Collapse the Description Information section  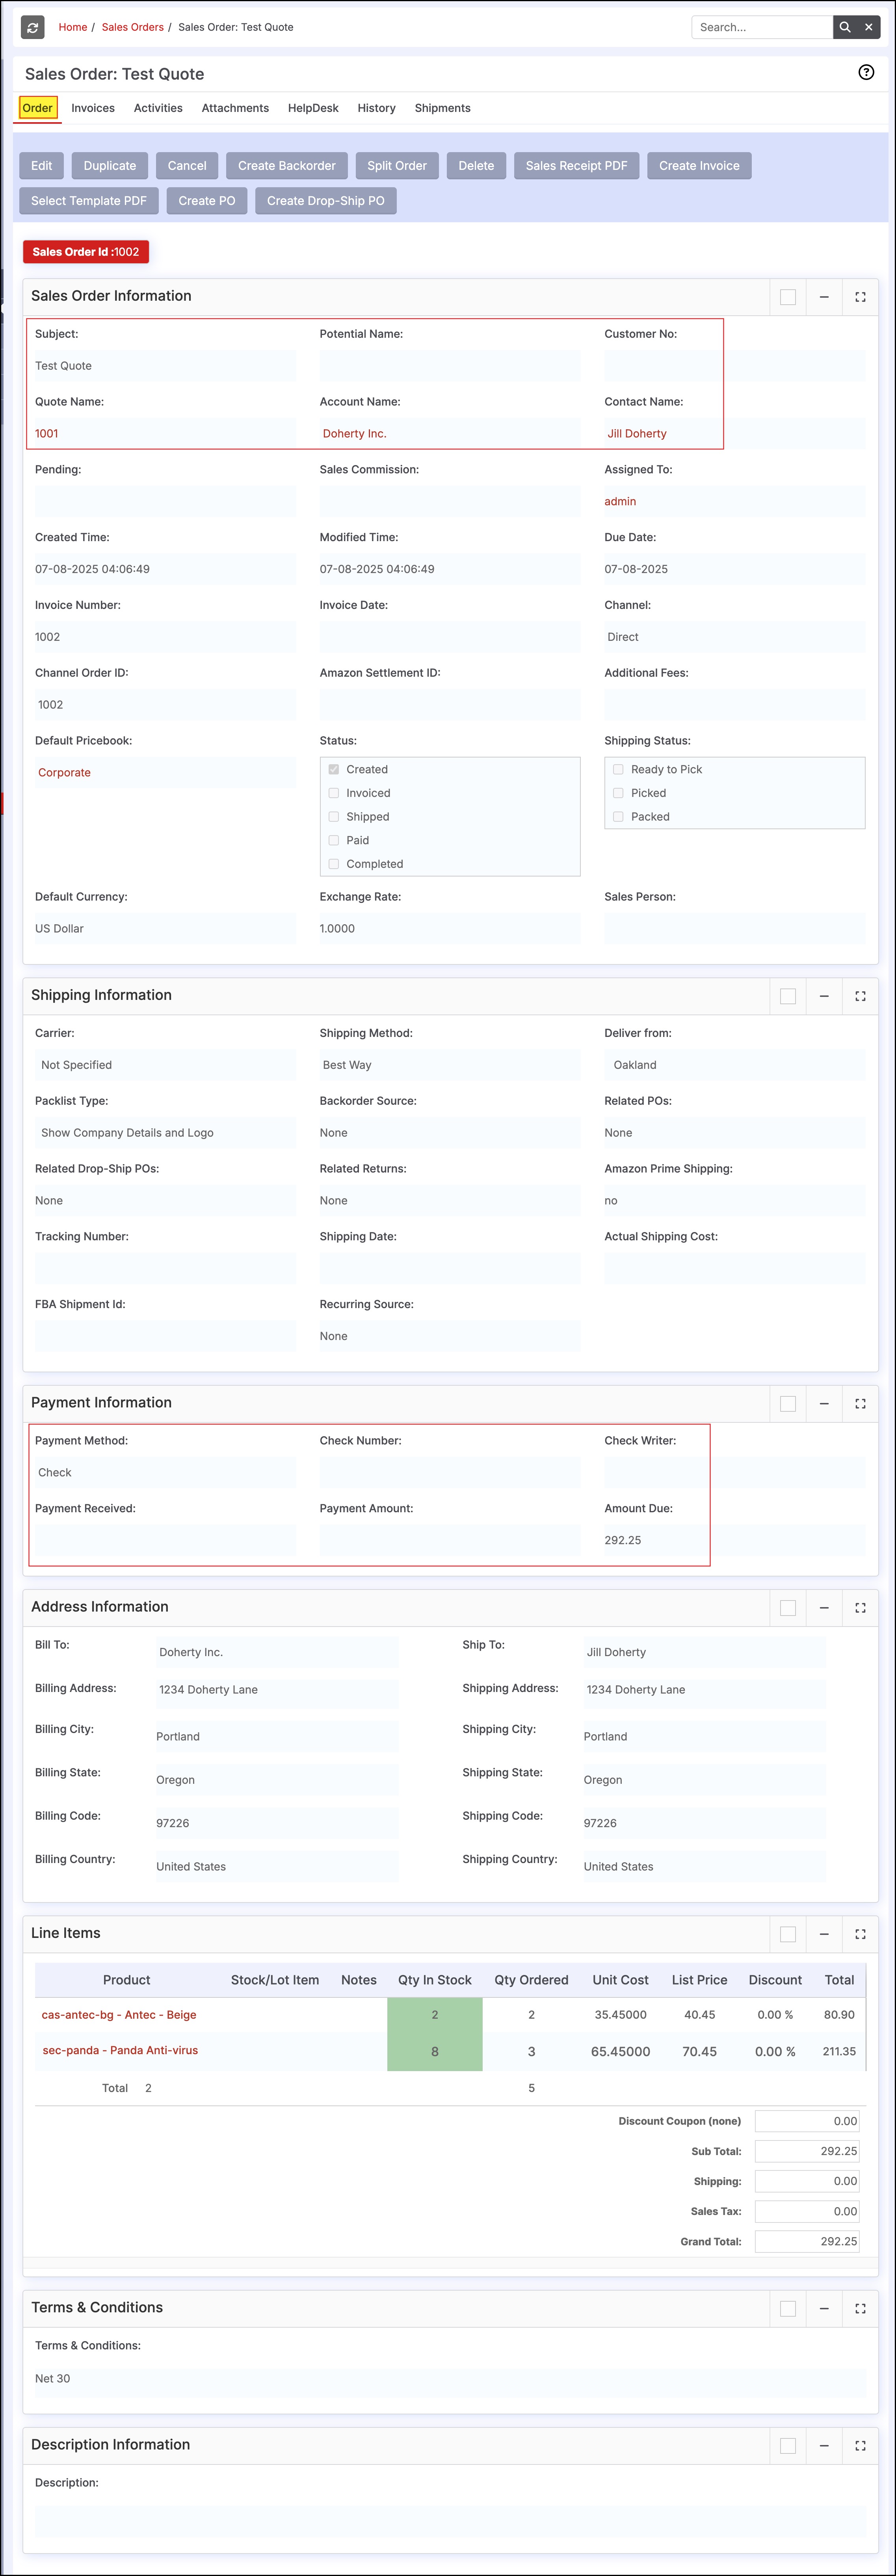coord(824,2446)
